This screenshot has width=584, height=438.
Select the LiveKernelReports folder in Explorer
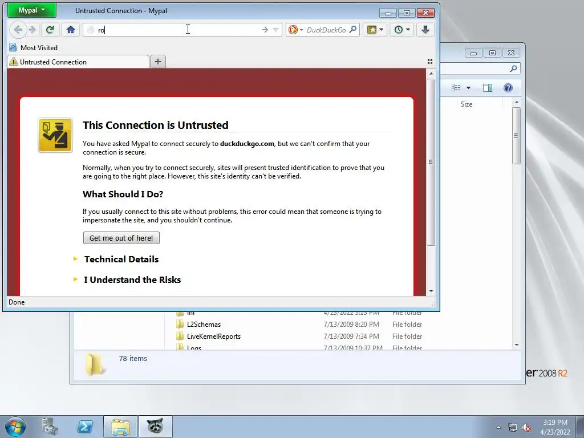214,336
